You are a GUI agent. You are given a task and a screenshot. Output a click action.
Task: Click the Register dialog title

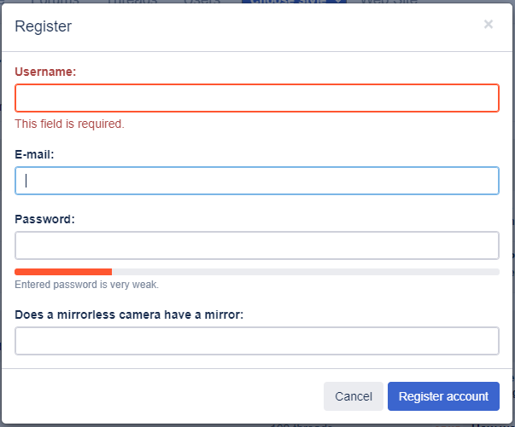(x=44, y=26)
